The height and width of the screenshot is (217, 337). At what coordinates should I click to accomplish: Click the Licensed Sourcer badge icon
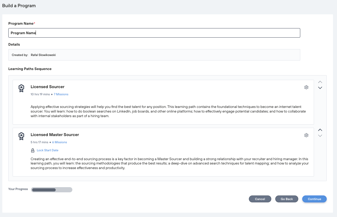coord(21,88)
